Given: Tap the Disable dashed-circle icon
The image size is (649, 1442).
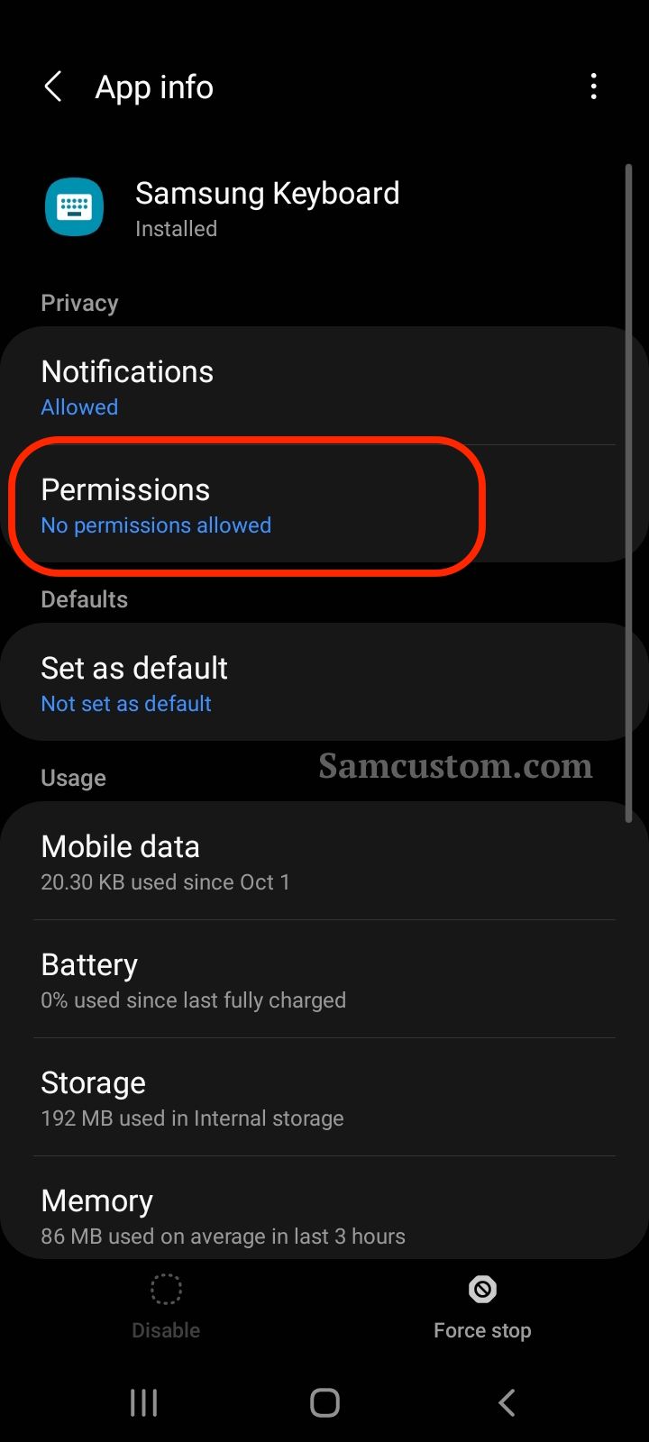Looking at the screenshot, I should click(166, 1290).
